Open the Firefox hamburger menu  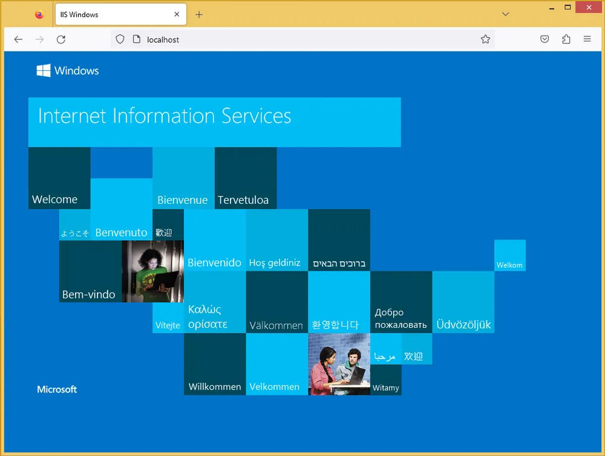click(587, 39)
